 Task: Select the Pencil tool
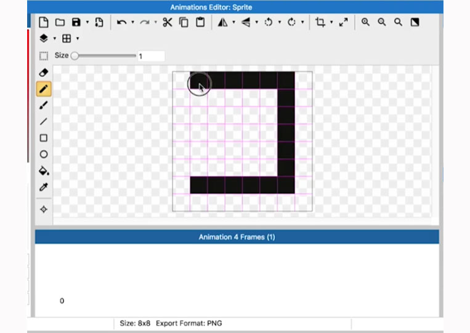point(44,89)
